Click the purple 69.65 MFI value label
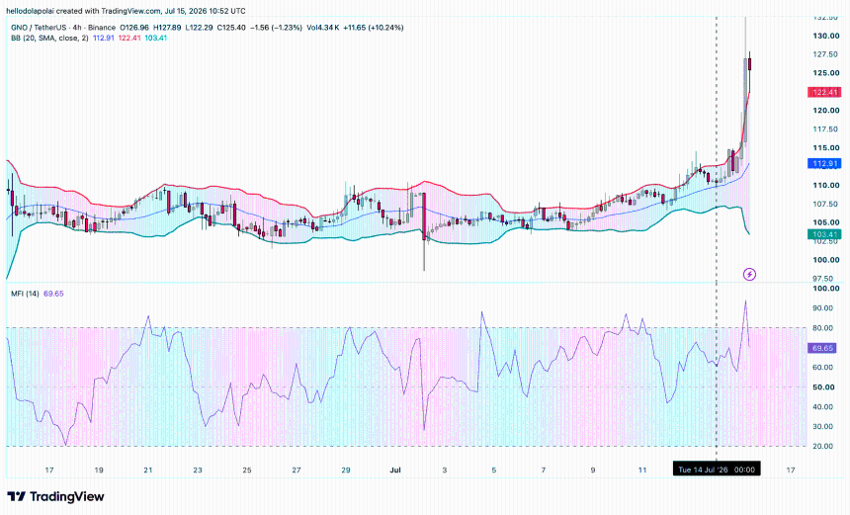Viewport: 850px width, 515px height. pos(822,348)
